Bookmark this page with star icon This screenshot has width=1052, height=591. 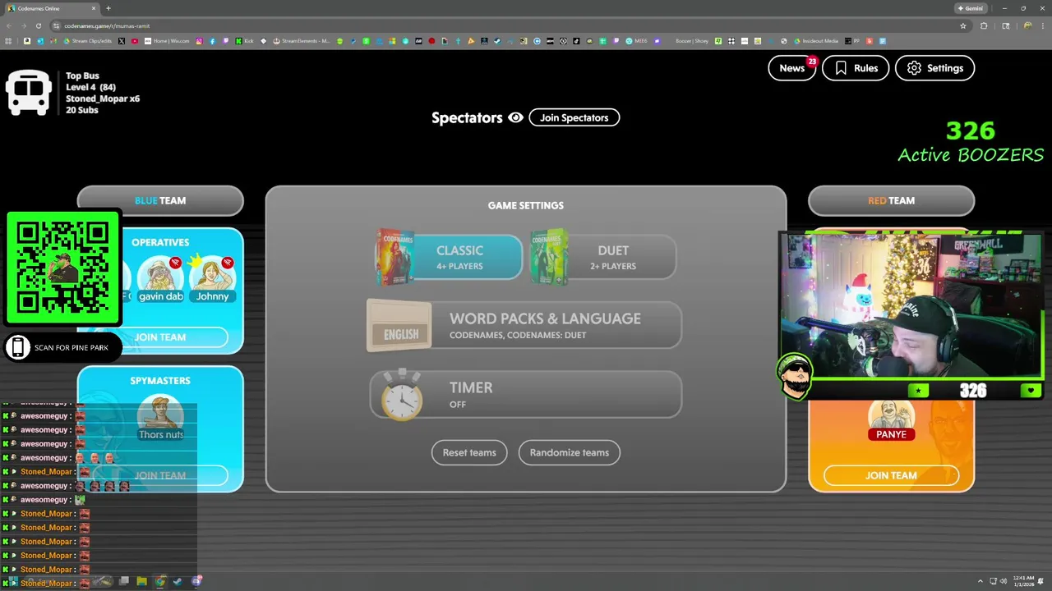[963, 25]
